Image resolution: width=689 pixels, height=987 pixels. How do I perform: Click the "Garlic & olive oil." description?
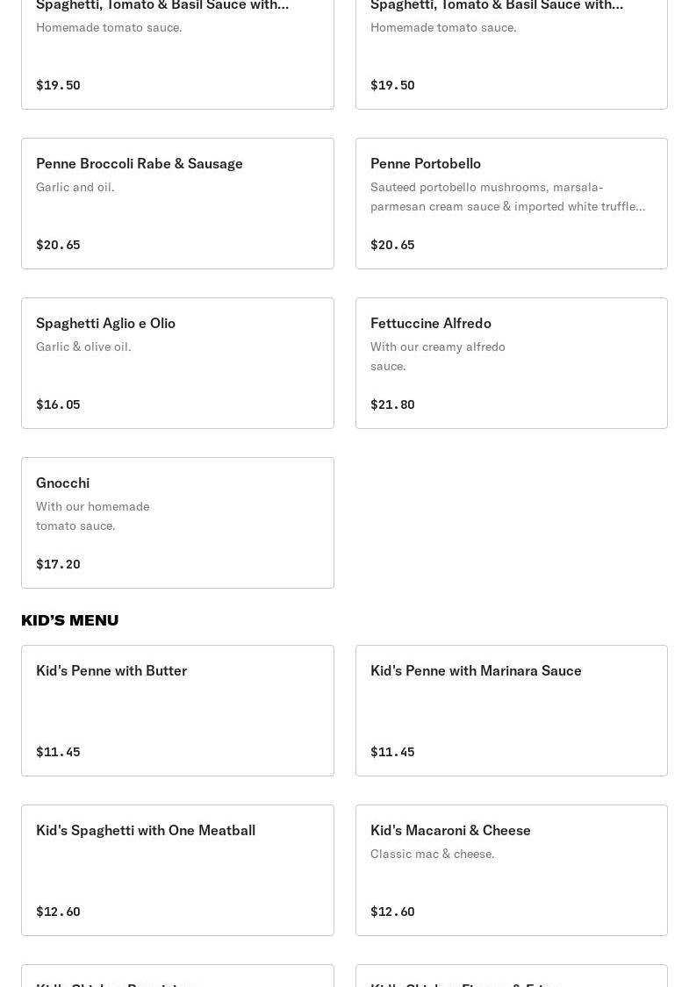pos(83,347)
